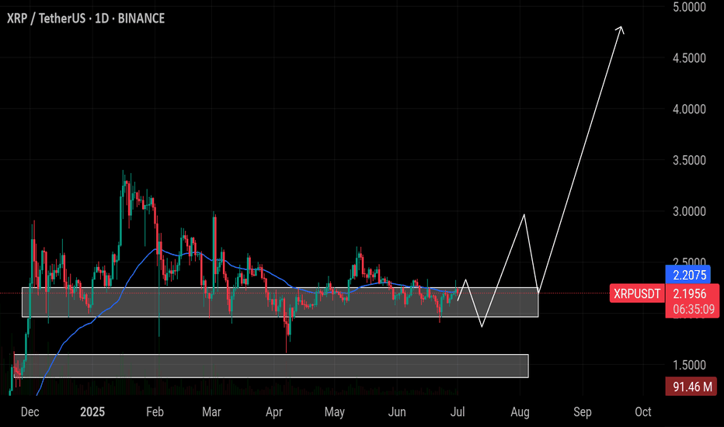The width and height of the screenshot is (724, 427).
Task: Click the red 2.1956 last price label
Action: pos(690,293)
